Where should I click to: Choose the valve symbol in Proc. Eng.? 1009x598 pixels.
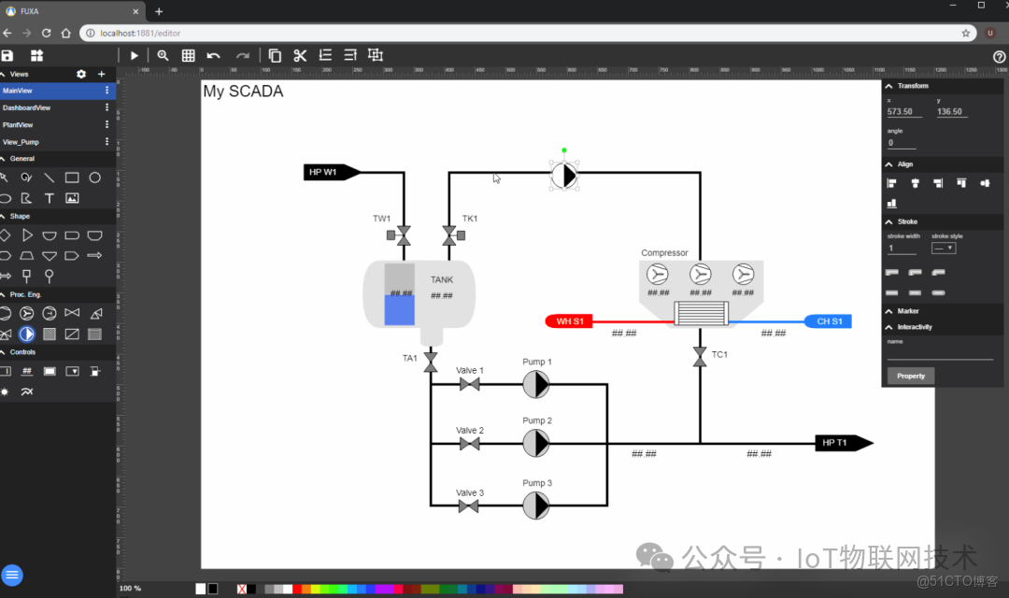71,313
